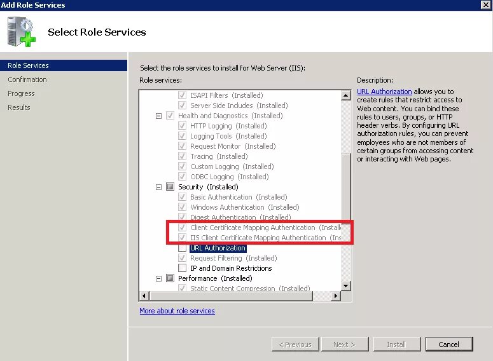Toggle the ODBC Logging checkbox
Screen dimensions: 493x361
(182, 177)
